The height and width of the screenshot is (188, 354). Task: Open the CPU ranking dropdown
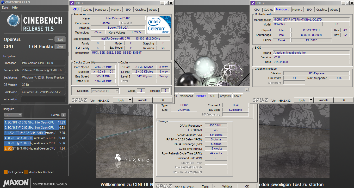pyautogui.click(x=13, y=115)
